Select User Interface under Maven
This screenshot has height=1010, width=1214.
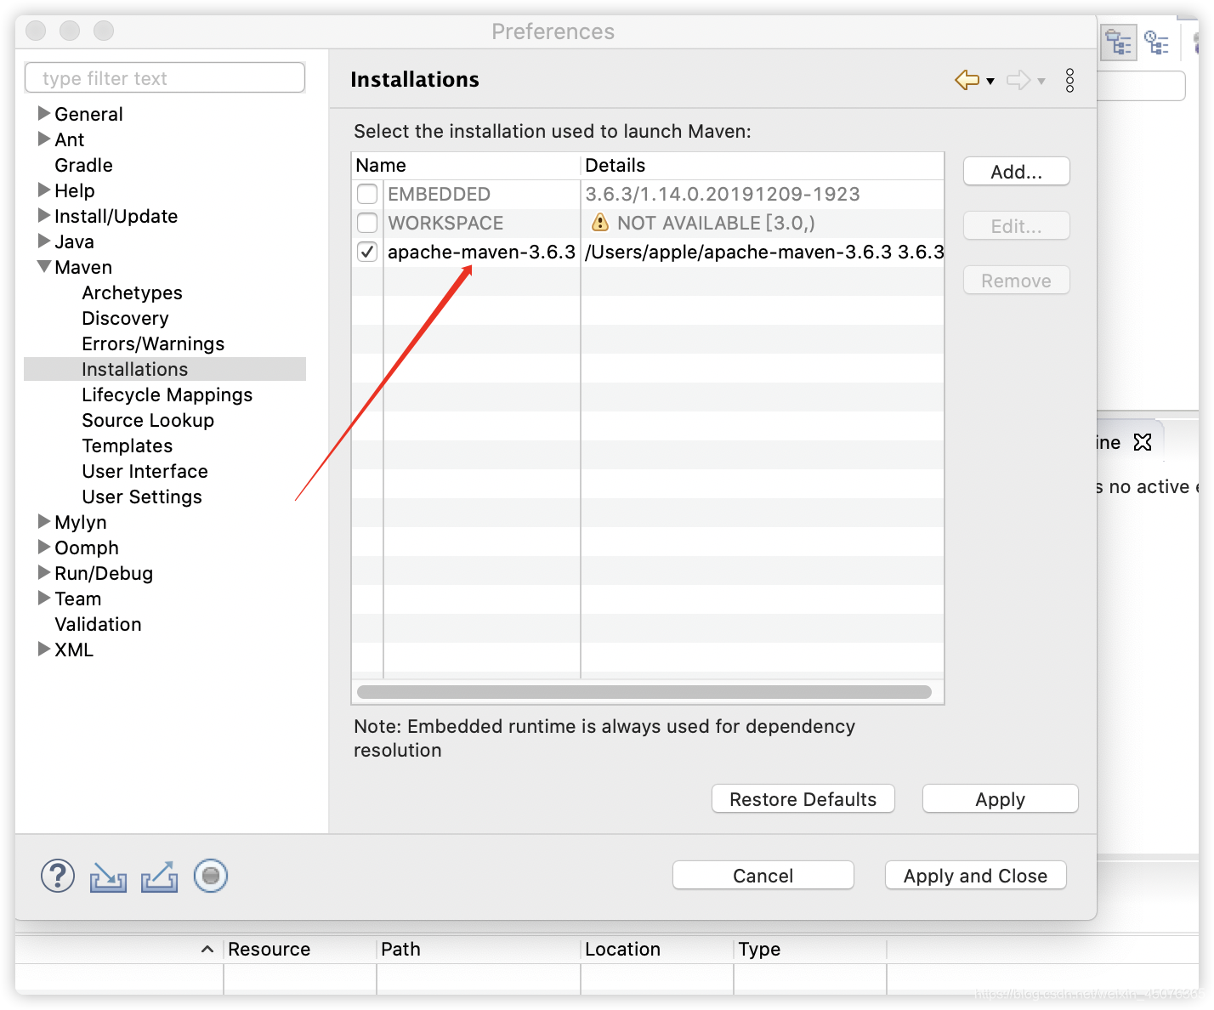(x=145, y=471)
